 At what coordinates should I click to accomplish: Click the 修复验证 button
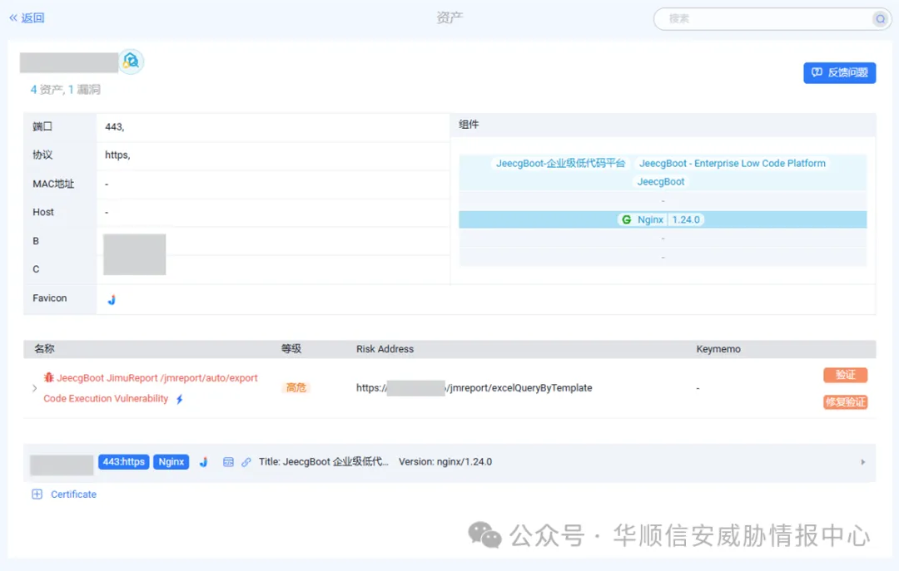(845, 402)
